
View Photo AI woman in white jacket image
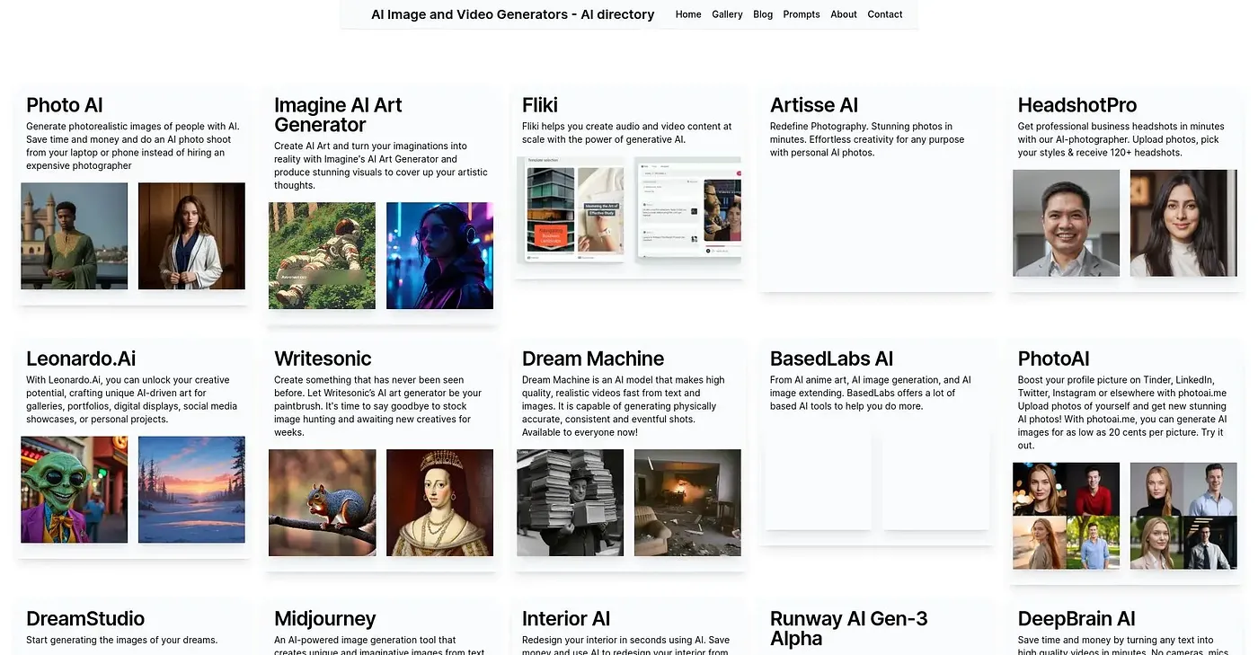(191, 236)
